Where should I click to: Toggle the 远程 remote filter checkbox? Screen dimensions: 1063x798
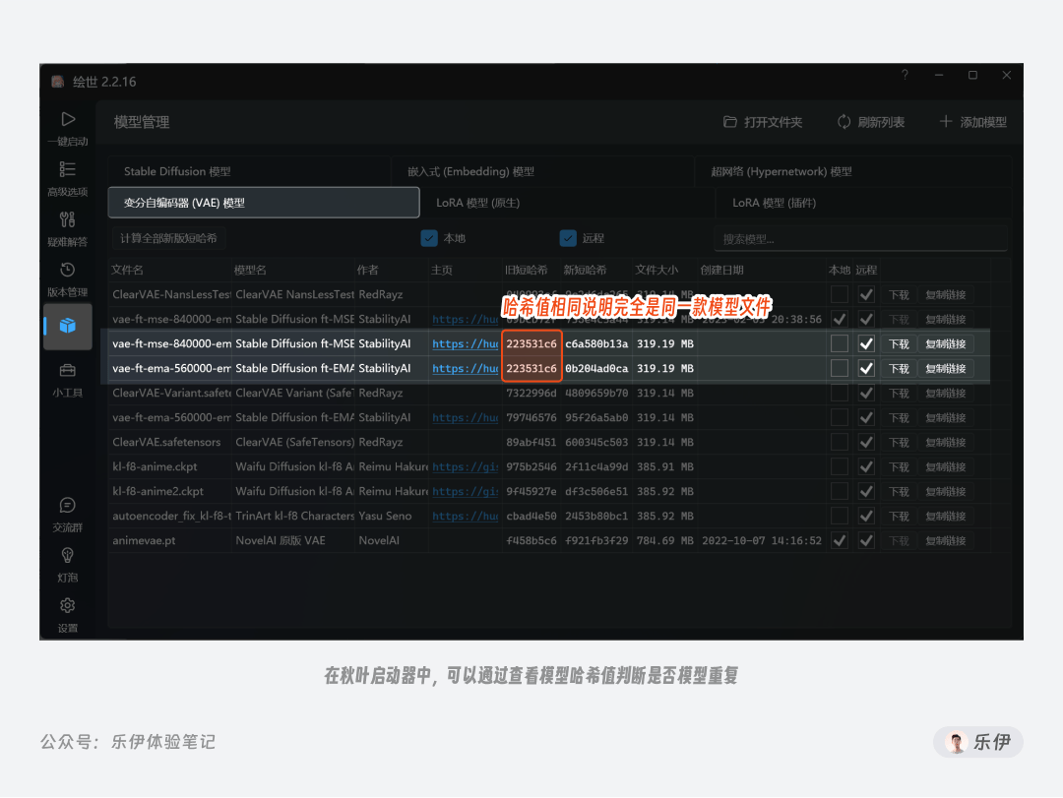coord(568,238)
